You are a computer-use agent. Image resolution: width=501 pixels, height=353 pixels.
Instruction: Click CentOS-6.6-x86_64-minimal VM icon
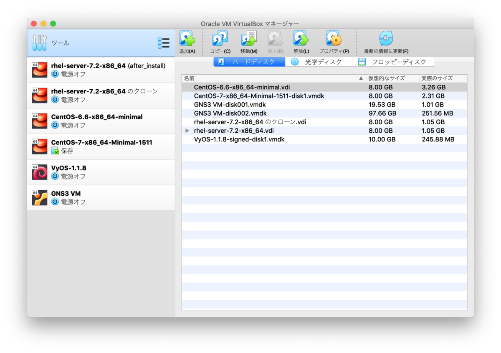40,121
